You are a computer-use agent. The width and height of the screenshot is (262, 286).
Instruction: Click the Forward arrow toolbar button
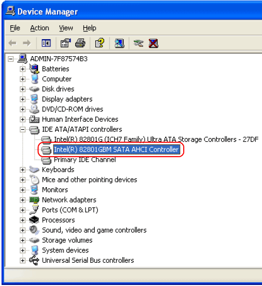click(x=27, y=43)
